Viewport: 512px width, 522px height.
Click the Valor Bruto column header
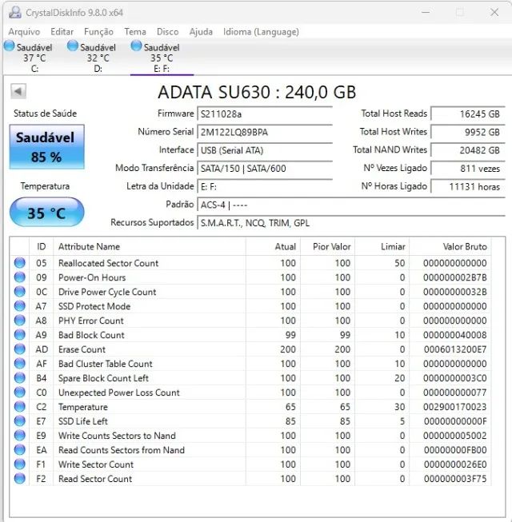(x=450, y=246)
